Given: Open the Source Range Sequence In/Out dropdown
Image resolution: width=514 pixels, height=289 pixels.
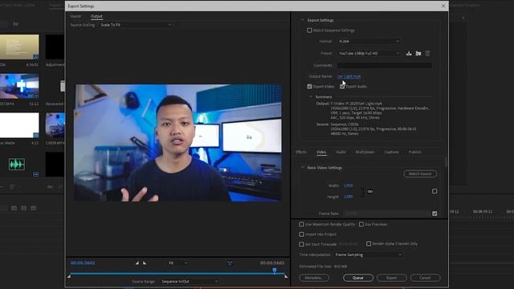Looking at the screenshot, I should (190, 281).
